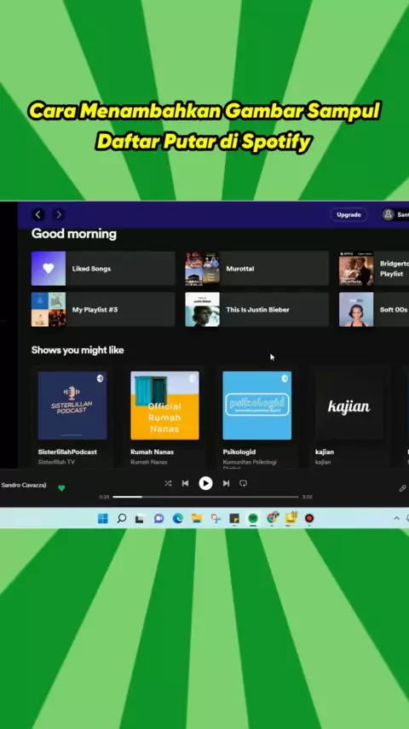Go back with the left arrow button

38,214
